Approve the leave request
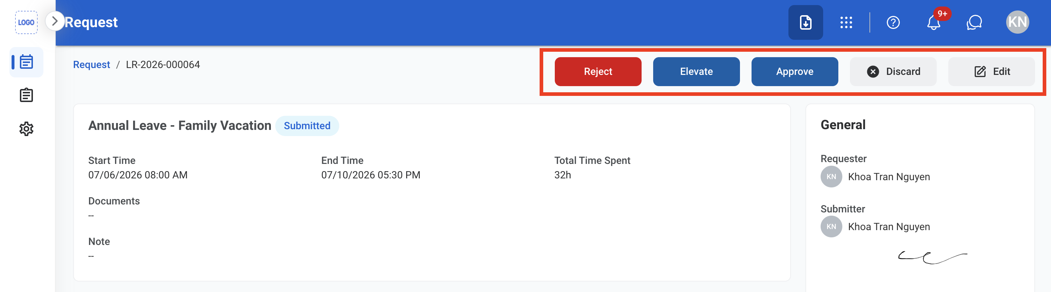 [x=794, y=72]
